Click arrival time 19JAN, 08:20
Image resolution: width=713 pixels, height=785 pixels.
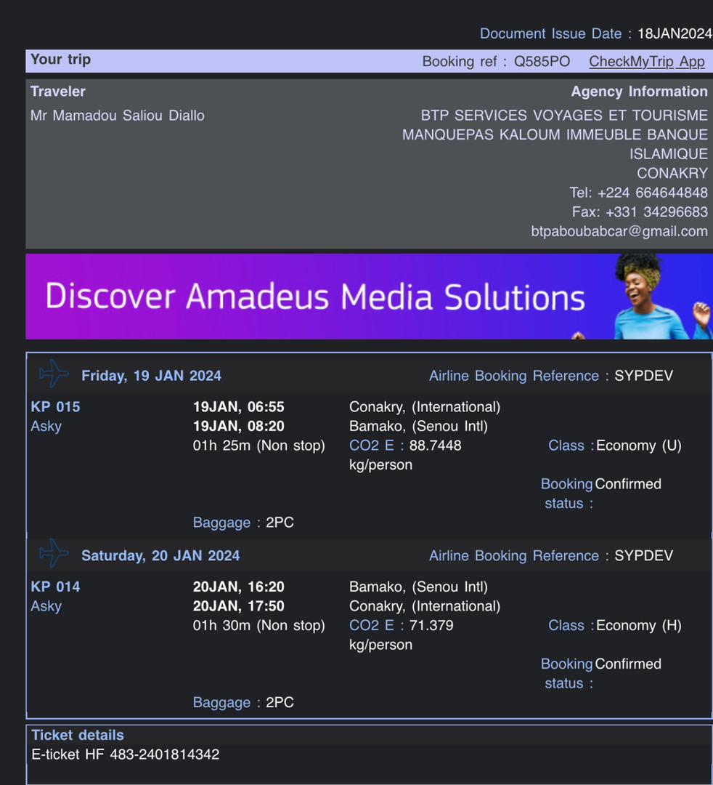pos(238,426)
